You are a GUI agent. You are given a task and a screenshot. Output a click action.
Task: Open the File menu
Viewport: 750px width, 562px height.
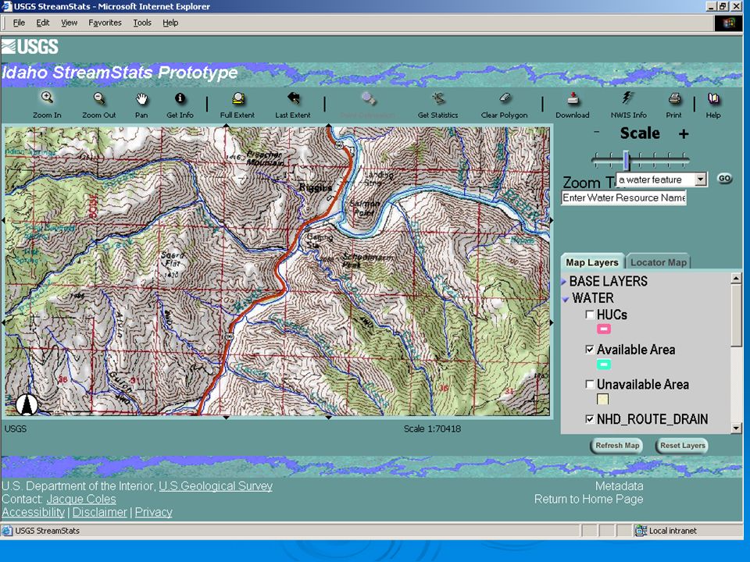19,23
